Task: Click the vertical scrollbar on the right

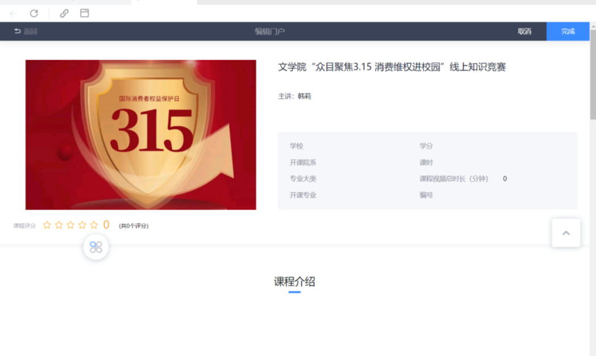Action: tap(593, 74)
